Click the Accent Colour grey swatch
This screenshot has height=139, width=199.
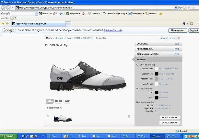(x=156, y=79)
